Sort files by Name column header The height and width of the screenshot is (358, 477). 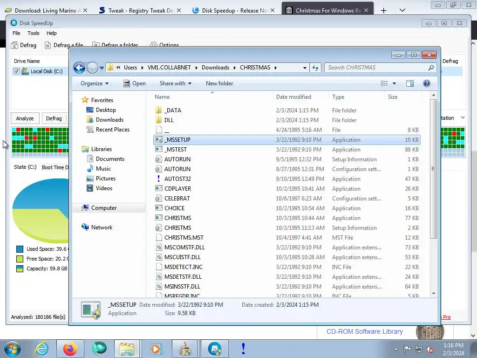click(162, 97)
